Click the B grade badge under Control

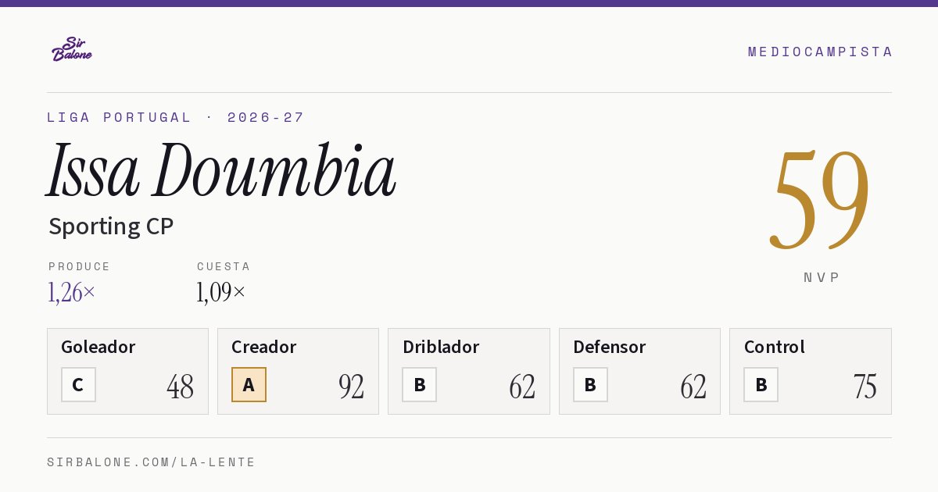coord(761,384)
